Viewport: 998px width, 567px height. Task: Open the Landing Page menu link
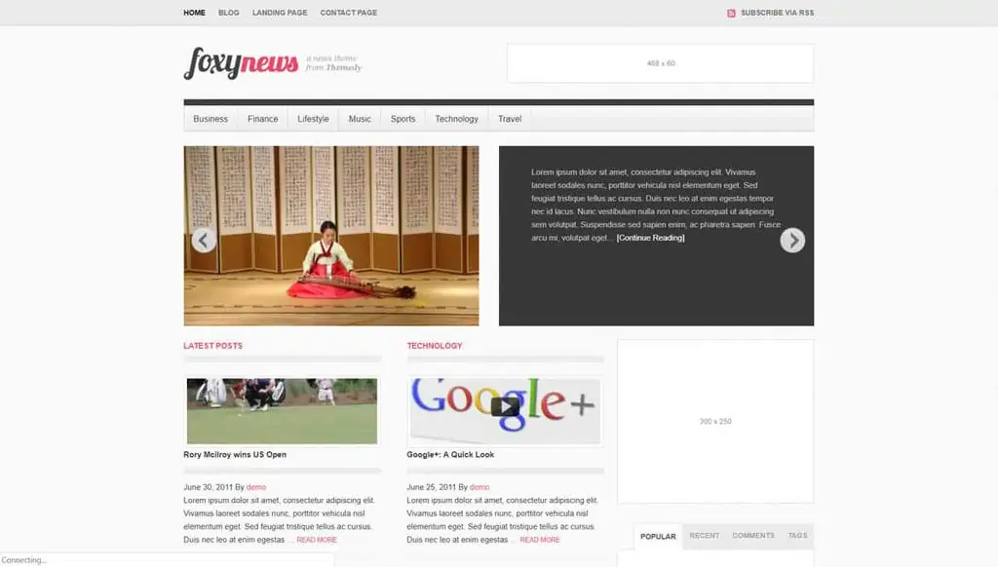click(x=280, y=13)
